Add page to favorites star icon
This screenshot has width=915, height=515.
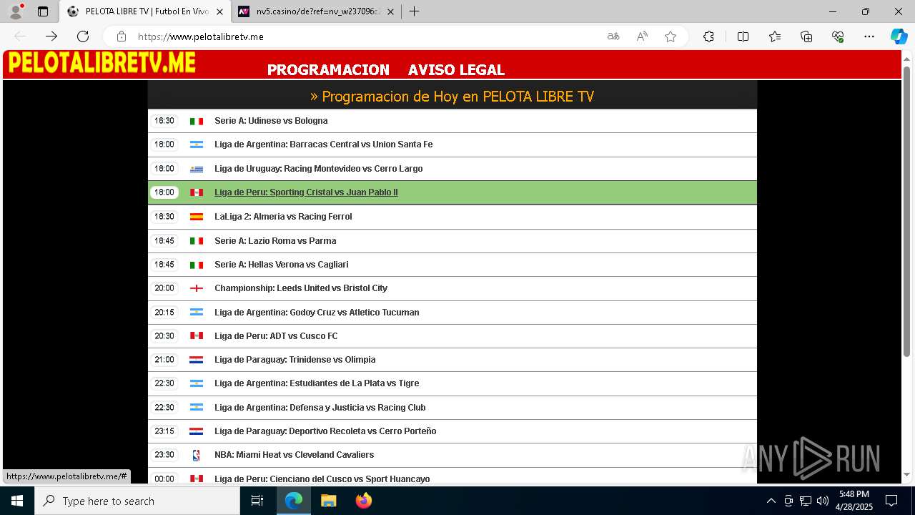click(671, 36)
